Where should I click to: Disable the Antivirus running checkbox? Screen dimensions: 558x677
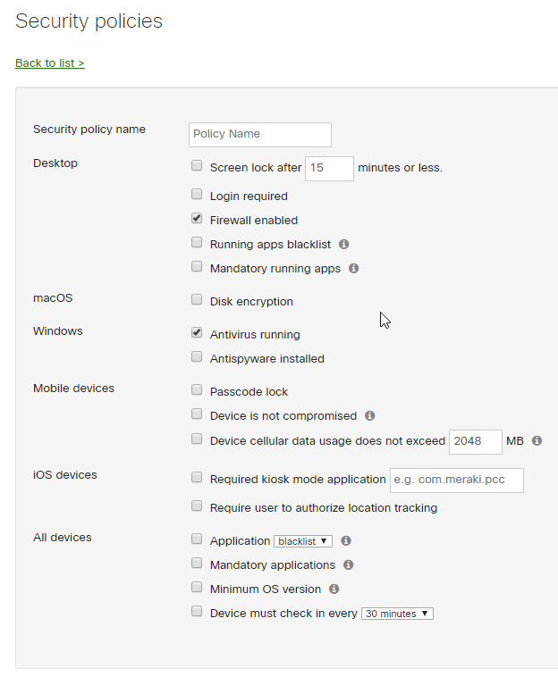197,332
